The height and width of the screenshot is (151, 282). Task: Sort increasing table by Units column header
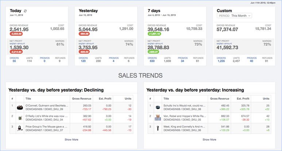pos(266,99)
